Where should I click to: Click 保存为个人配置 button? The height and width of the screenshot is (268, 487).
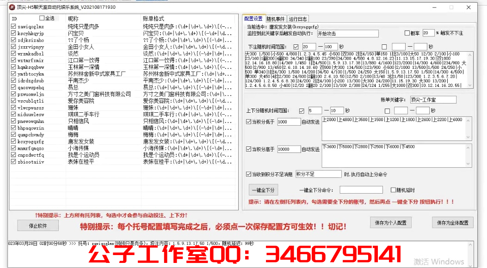[x=391, y=223]
